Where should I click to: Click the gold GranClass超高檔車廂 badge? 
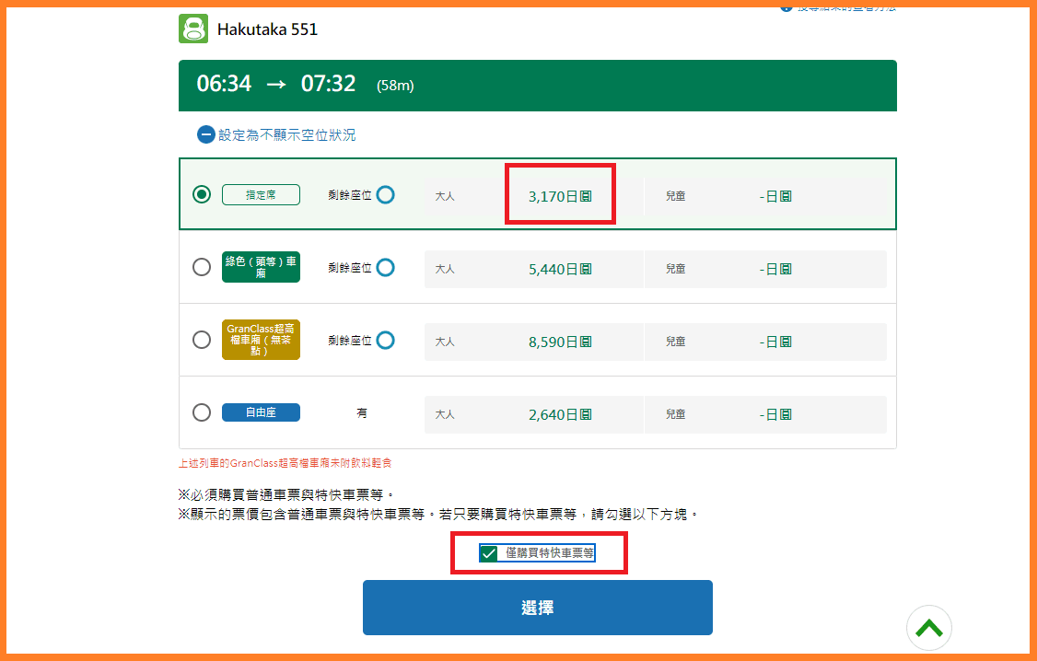[x=261, y=340]
